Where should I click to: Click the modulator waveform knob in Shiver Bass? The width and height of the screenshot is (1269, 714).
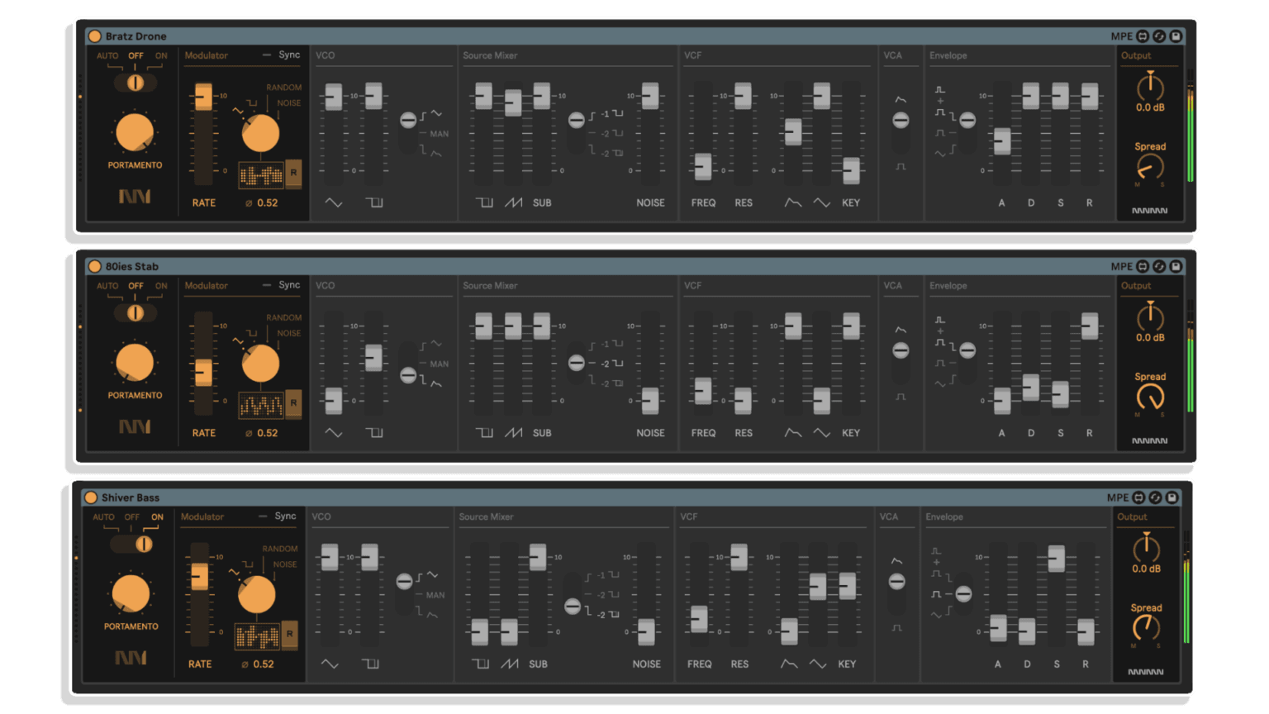click(257, 594)
